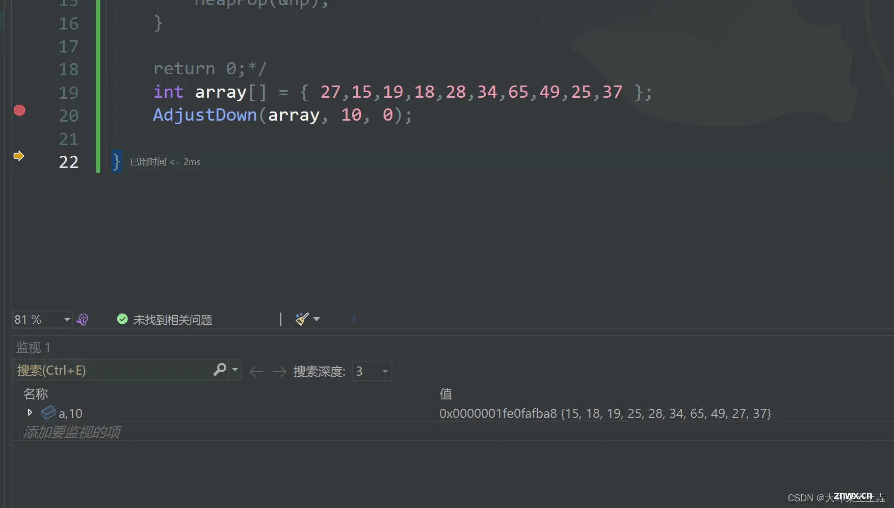The image size is (894, 508).
Task: Click the '未找到相关问题' status text
Action: [x=172, y=320]
